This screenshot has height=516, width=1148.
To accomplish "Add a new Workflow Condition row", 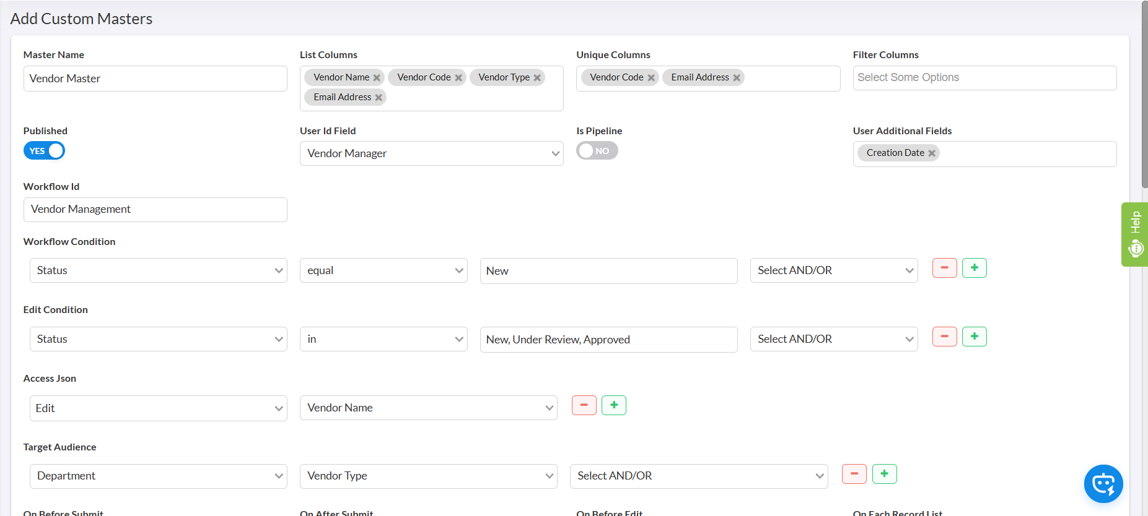I will 974,268.
